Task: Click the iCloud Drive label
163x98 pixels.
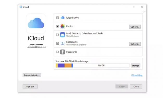Action: (72, 18)
